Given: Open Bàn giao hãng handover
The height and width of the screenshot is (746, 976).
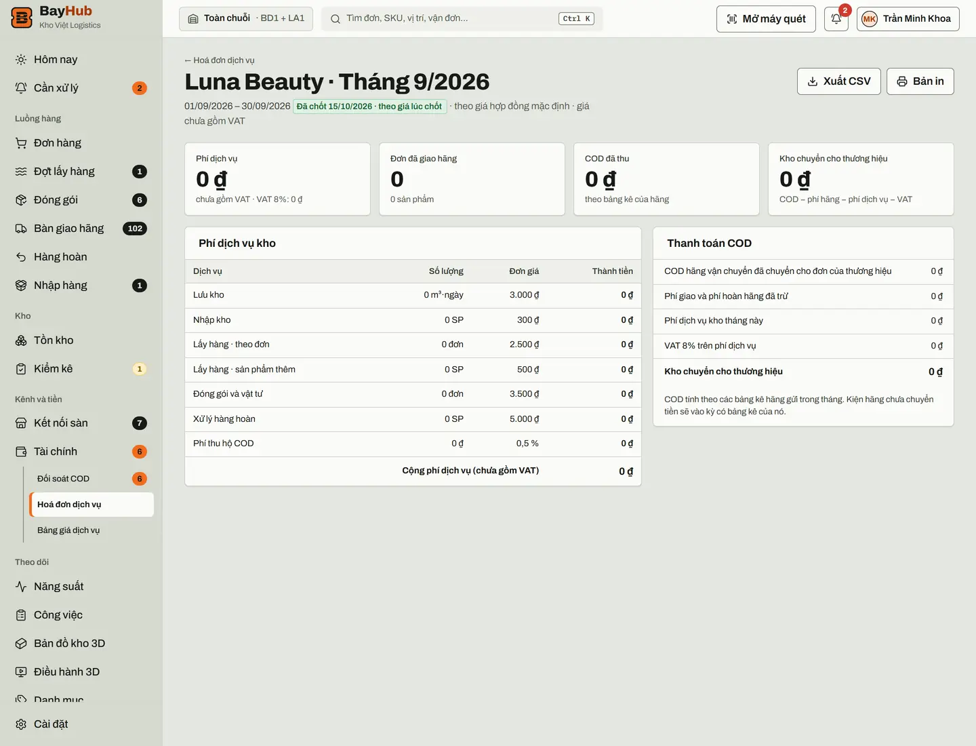Looking at the screenshot, I should point(81,229).
